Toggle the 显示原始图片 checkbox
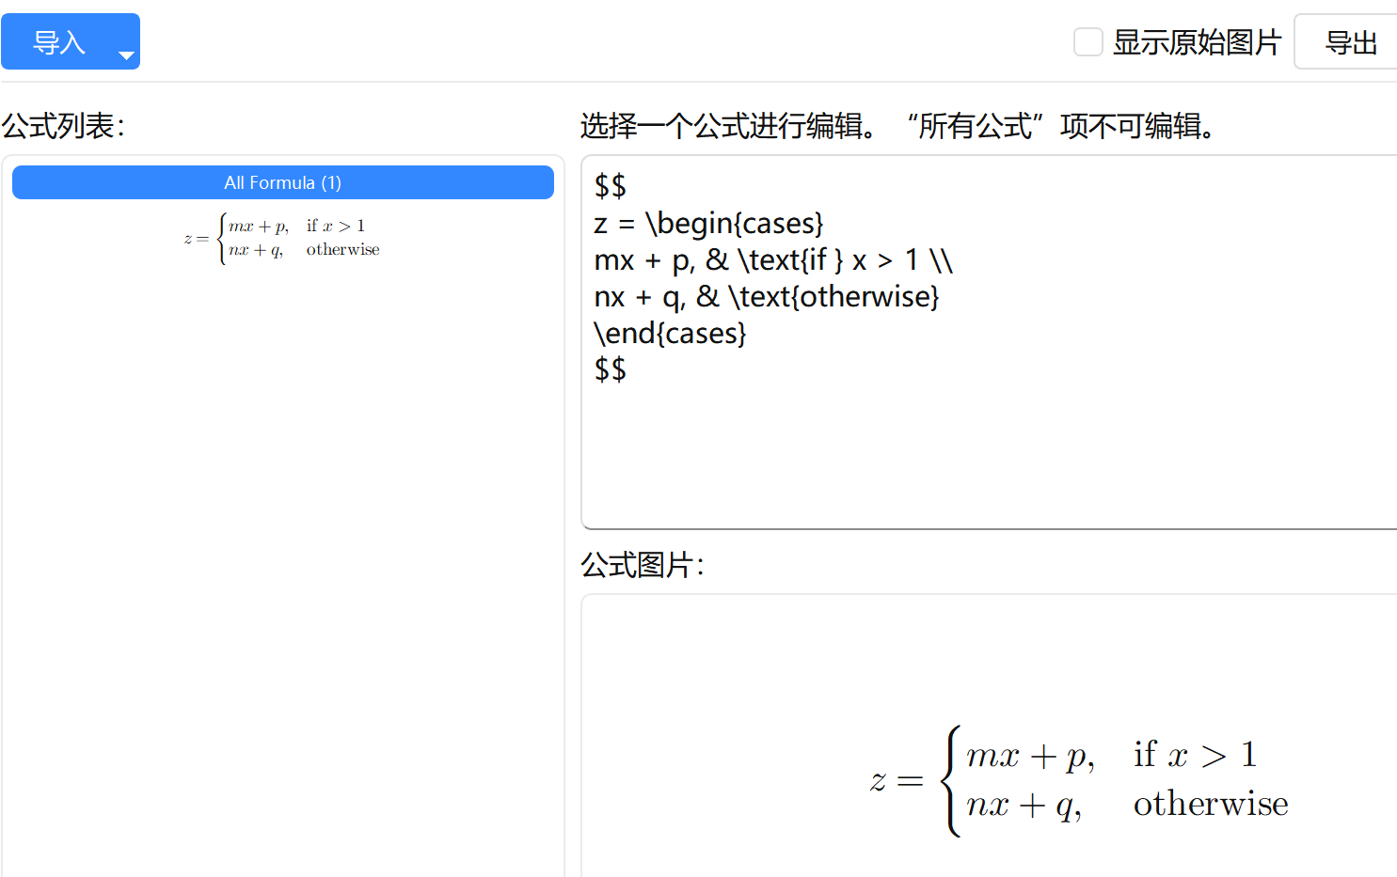Viewport: 1397px width, 877px height. (1088, 42)
